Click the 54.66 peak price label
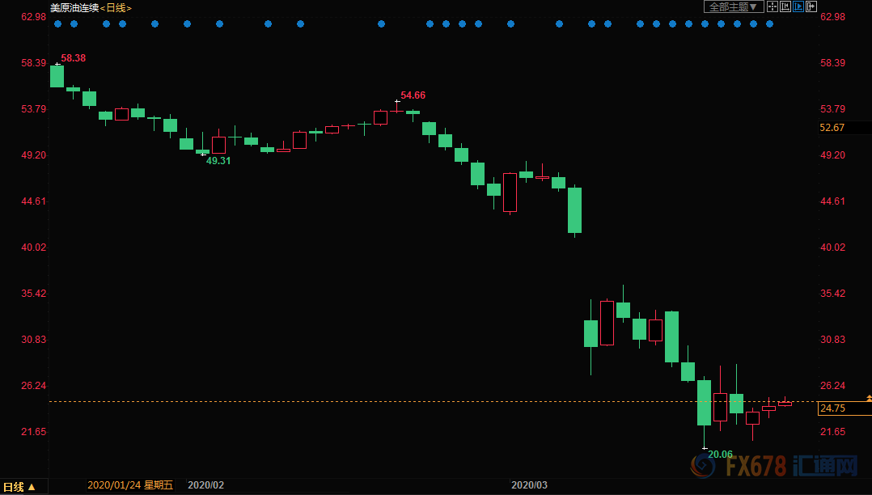Viewport: 872px width, 495px height. click(413, 95)
